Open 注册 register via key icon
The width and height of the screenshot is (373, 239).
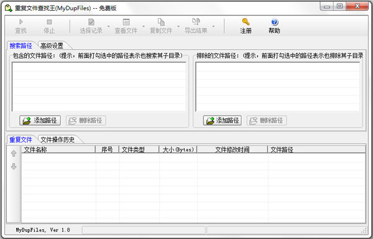(246, 22)
